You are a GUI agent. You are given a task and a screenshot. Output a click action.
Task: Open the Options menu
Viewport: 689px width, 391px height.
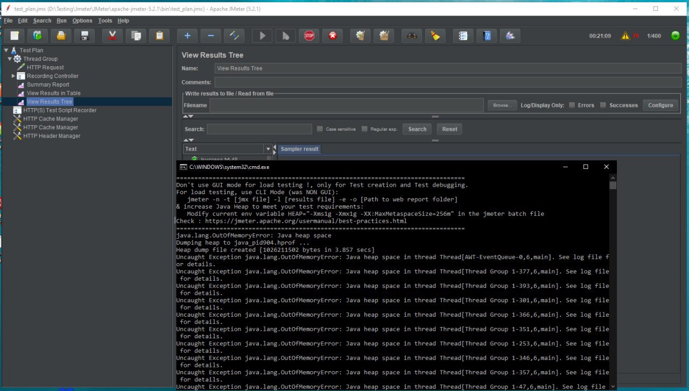(x=82, y=21)
